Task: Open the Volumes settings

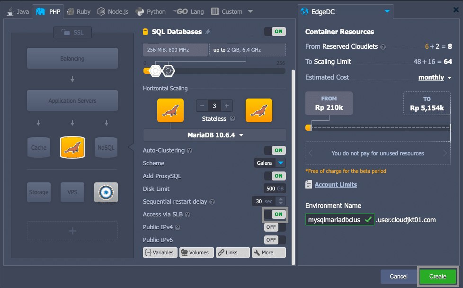Action: (196, 252)
